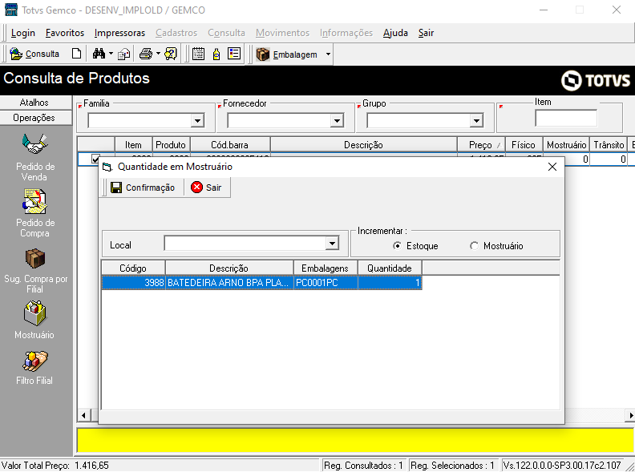The image size is (635, 472).
Task: Click the TOTVS logo
Action: pos(595,80)
